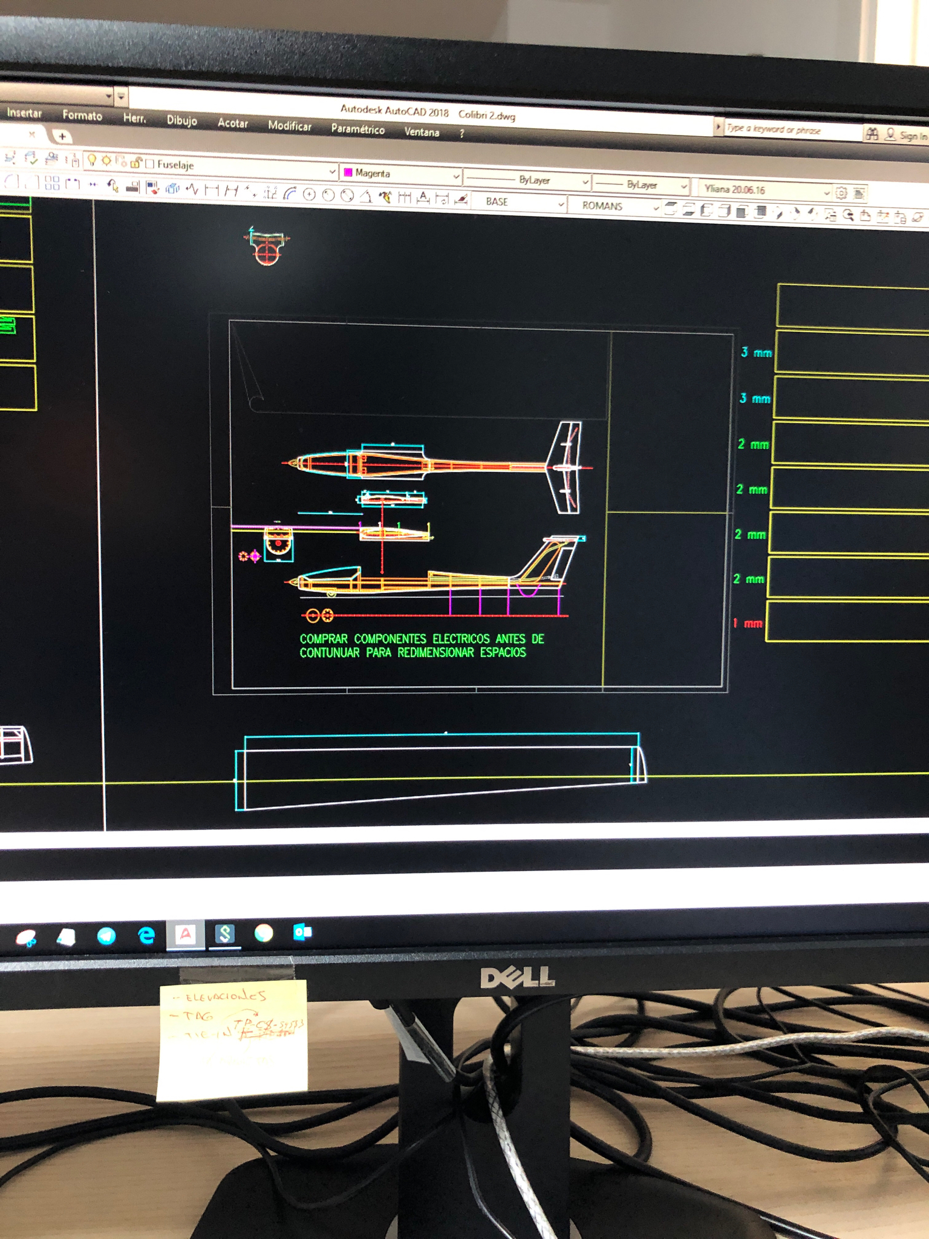Add a new drawing tab with plus button
929x1239 pixels.
pyautogui.click(x=62, y=137)
